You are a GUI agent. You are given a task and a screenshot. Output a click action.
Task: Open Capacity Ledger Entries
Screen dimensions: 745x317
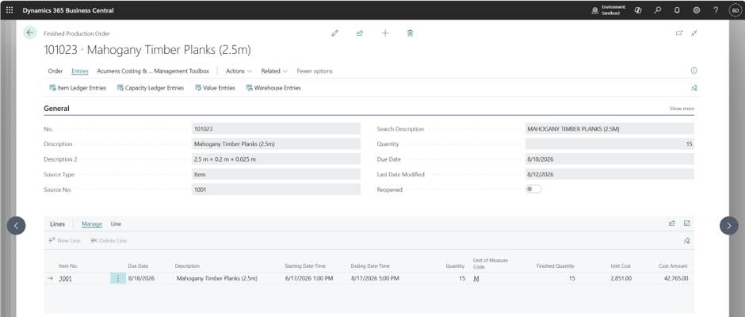coord(150,88)
